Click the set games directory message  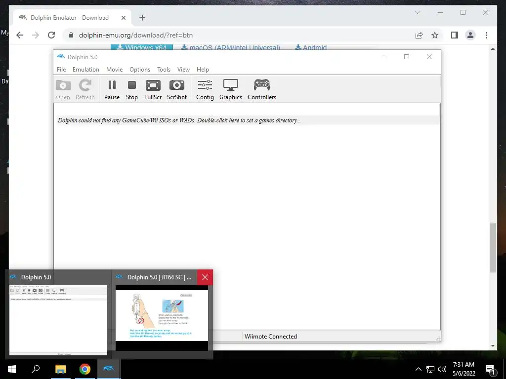point(179,120)
